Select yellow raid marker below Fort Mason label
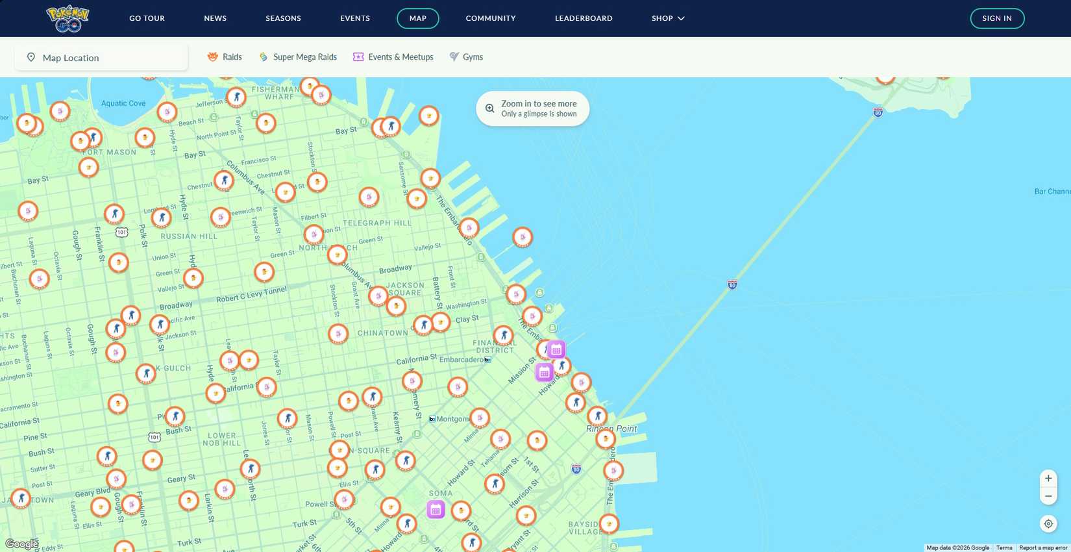The height and width of the screenshot is (552, 1071). click(x=89, y=168)
